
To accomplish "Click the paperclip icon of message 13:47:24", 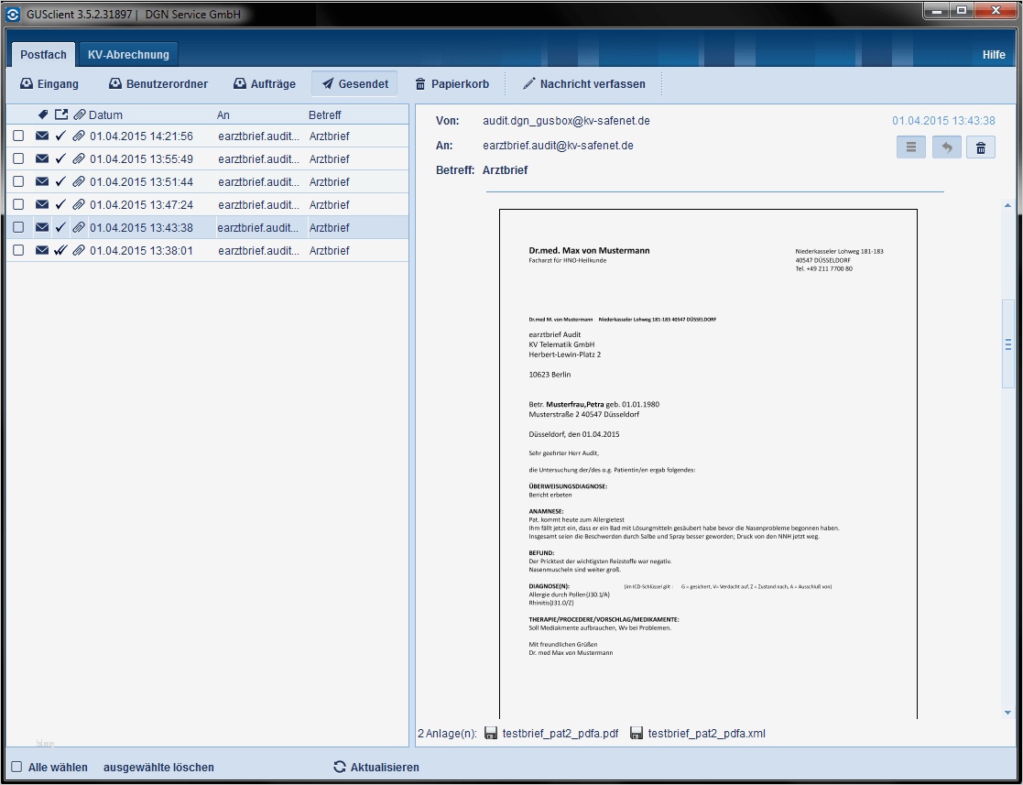I will [78, 204].
